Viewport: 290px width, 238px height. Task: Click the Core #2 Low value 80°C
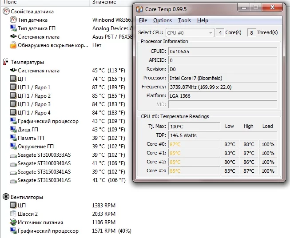pyautogui.click(x=230, y=162)
